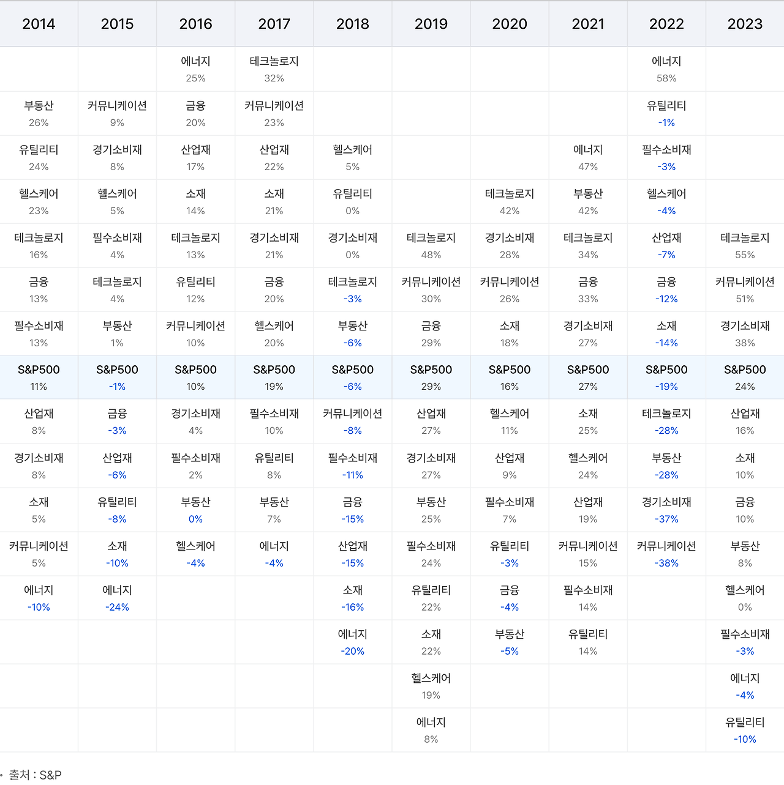Select the 헬스케어 19% cell in 2019
This screenshot has height=785, width=784.
(x=431, y=686)
